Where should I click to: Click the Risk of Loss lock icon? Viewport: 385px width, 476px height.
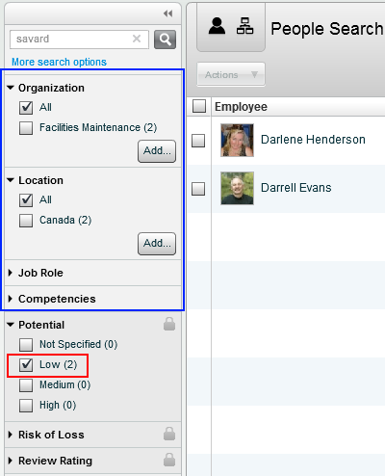click(x=169, y=434)
